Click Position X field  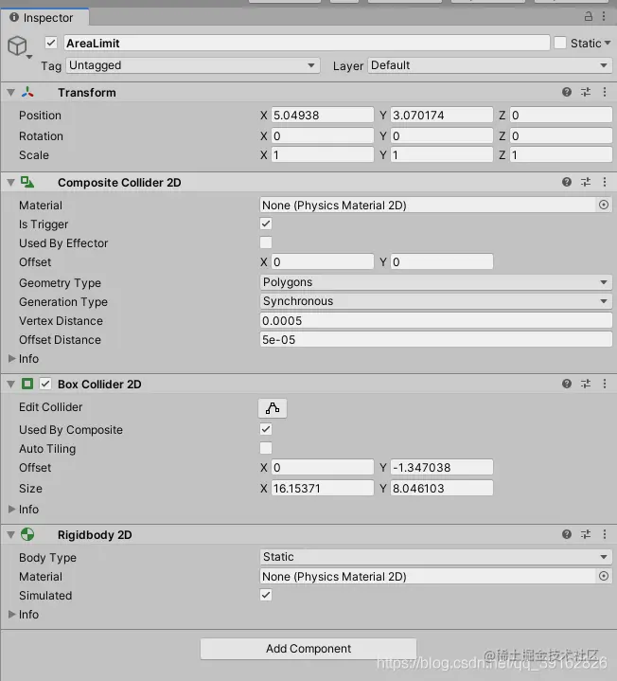click(323, 116)
